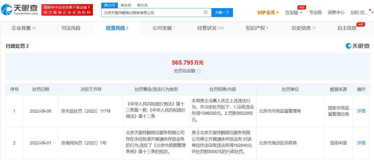Select document number 京市监处罚〔2022〕117号
The height and width of the screenshot is (160, 374).
[86, 111]
